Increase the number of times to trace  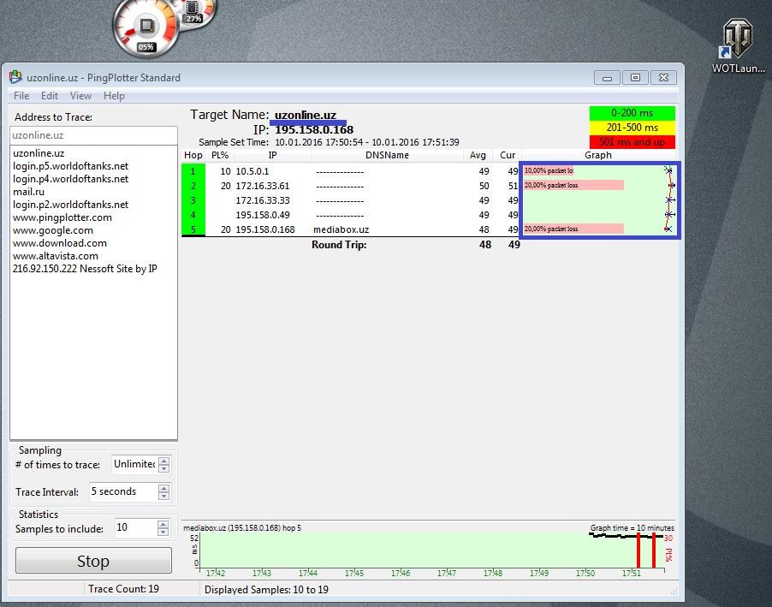(x=164, y=461)
